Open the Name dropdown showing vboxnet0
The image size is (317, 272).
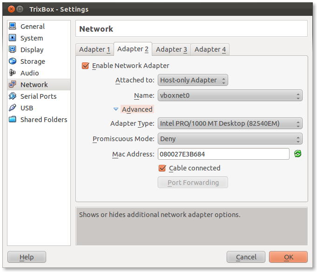click(x=230, y=95)
